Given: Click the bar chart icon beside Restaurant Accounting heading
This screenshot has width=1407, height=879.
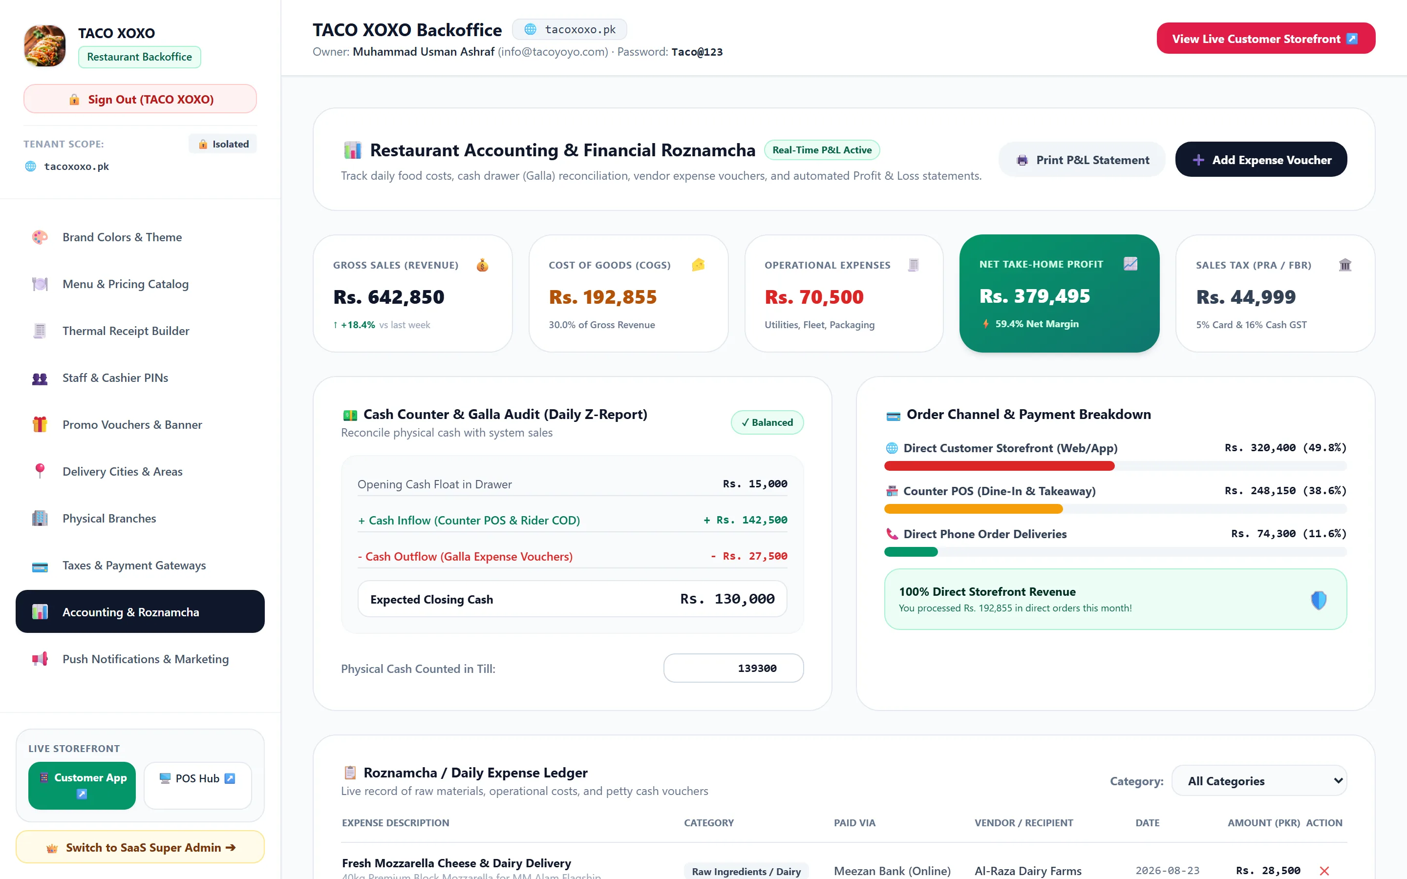Looking at the screenshot, I should coord(352,150).
